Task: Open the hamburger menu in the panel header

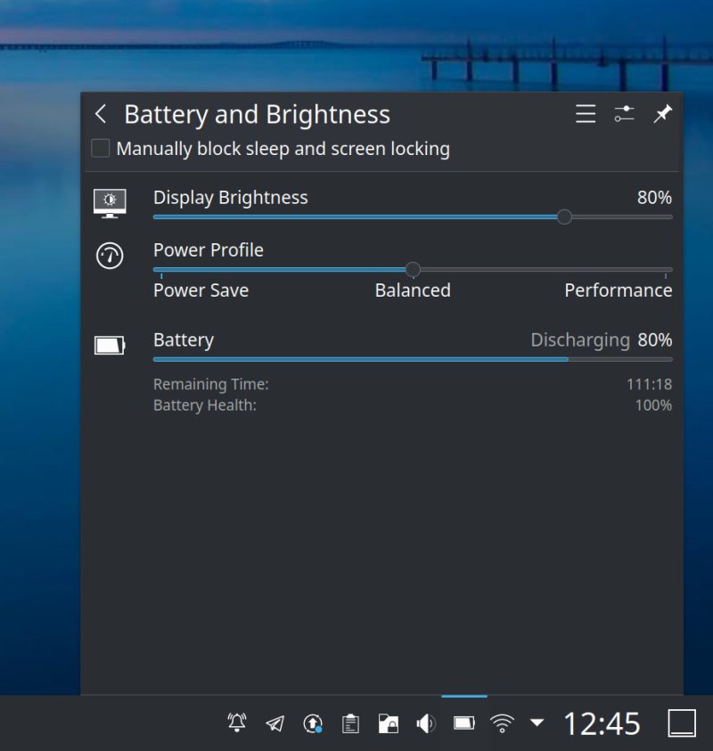Action: pyautogui.click(x=586, y=114)
